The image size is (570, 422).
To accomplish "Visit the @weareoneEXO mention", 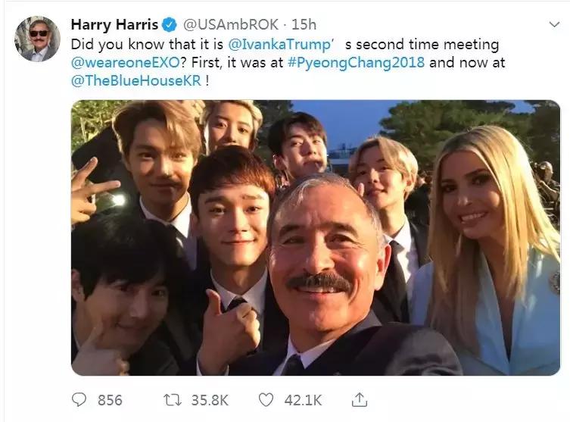I will pos(118,62).
